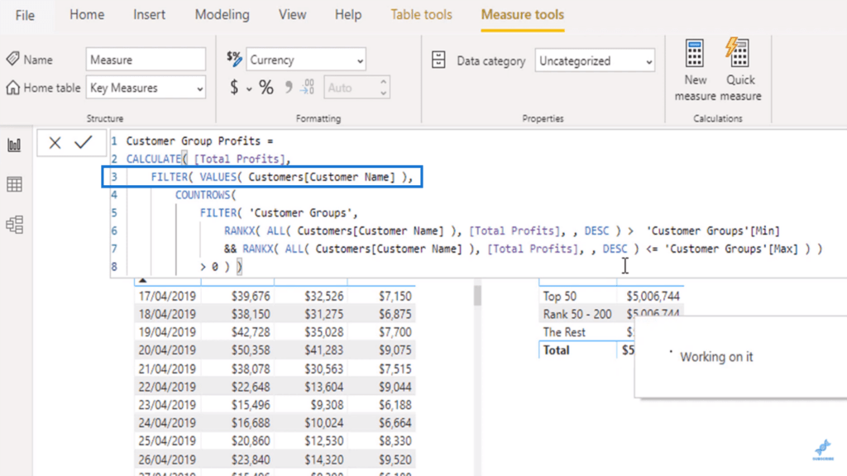The width and height of the screenshot is (847, 476).
Task: Select the View ribbon tab
Action: [x=292, y=15]
